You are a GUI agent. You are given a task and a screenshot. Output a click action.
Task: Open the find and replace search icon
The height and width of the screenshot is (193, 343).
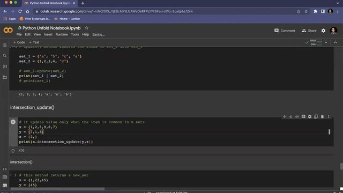[5, 56]
